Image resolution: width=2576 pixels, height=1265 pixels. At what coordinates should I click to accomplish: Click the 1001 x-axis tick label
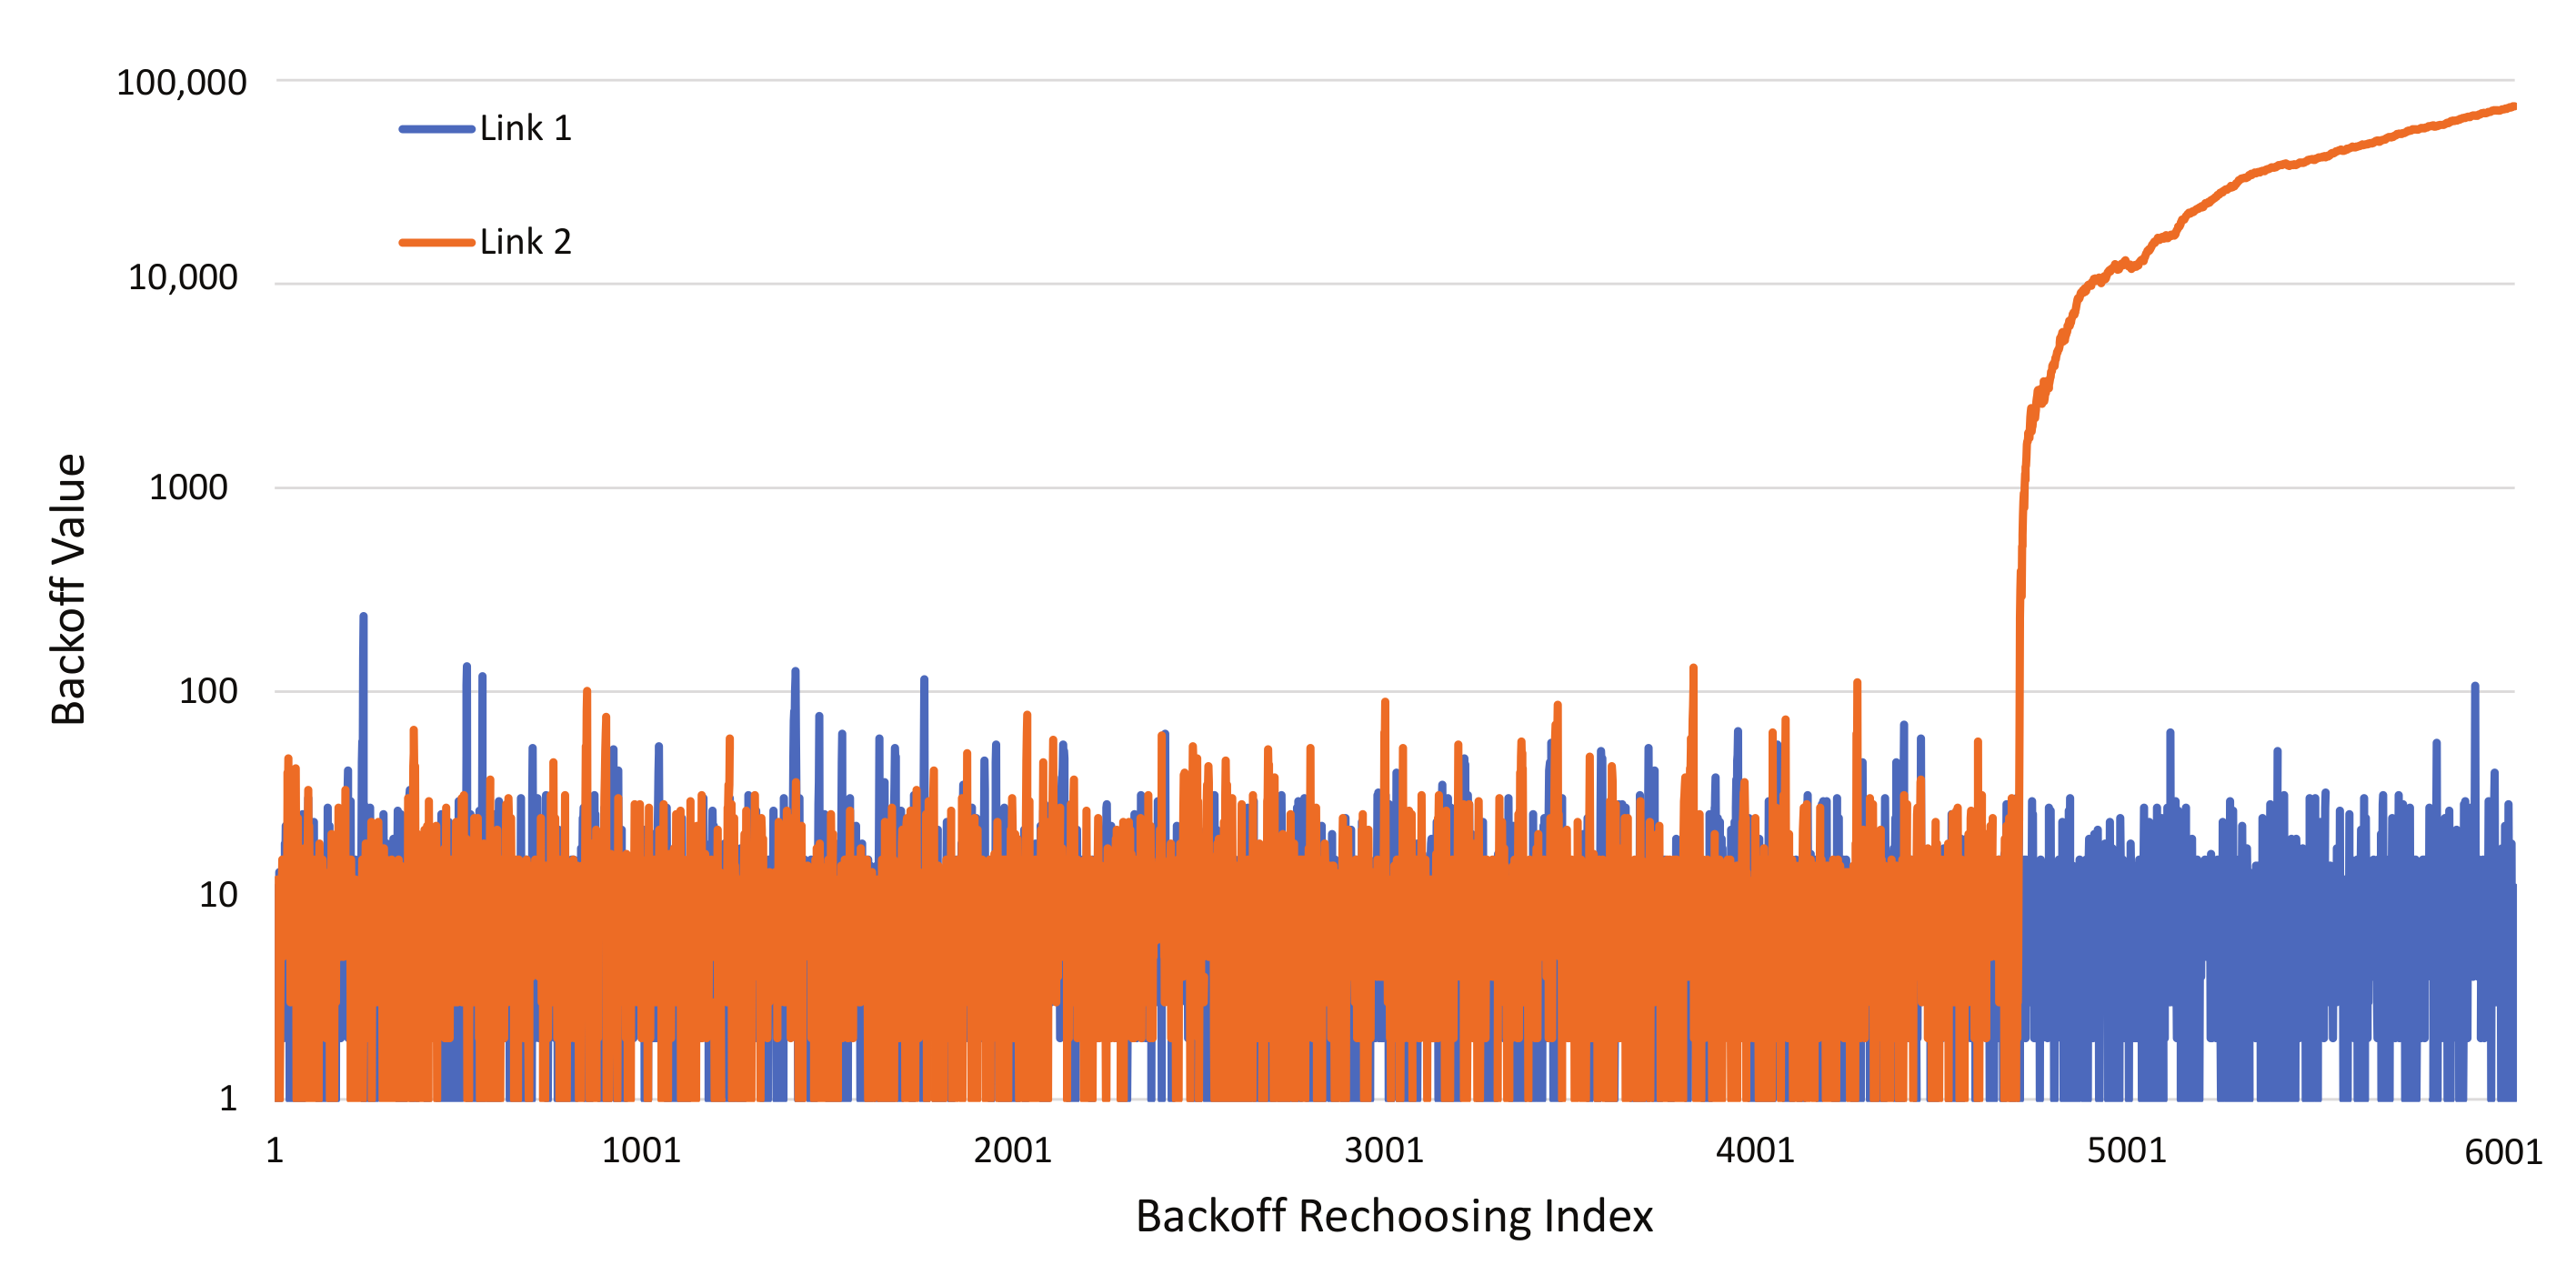pyautogui.click(x=641, y=1151)
